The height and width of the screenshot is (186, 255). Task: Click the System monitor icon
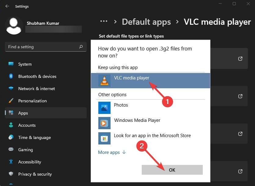[11, 64]
